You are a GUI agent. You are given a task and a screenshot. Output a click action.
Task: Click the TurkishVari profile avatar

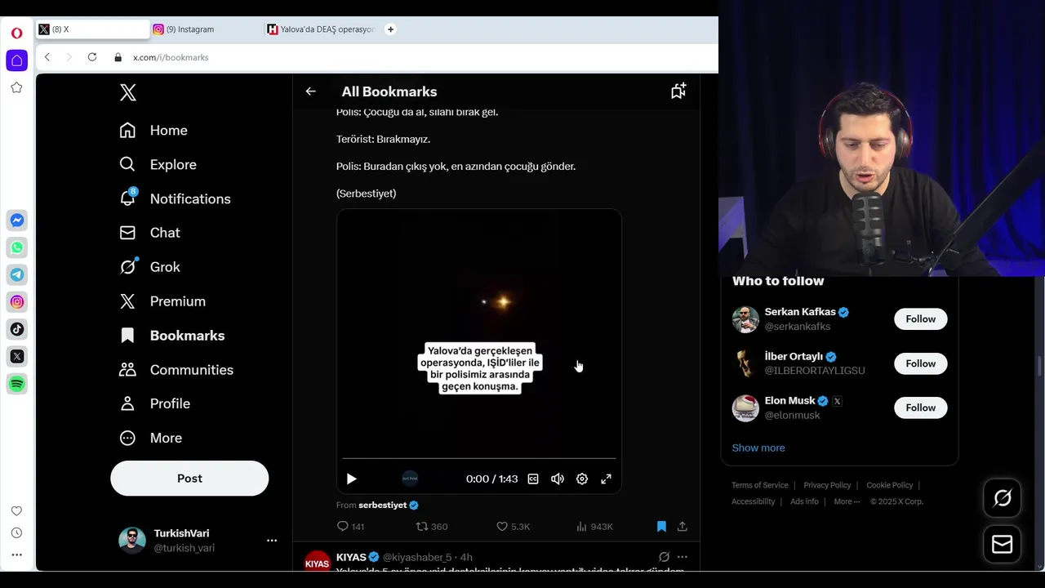132,541
